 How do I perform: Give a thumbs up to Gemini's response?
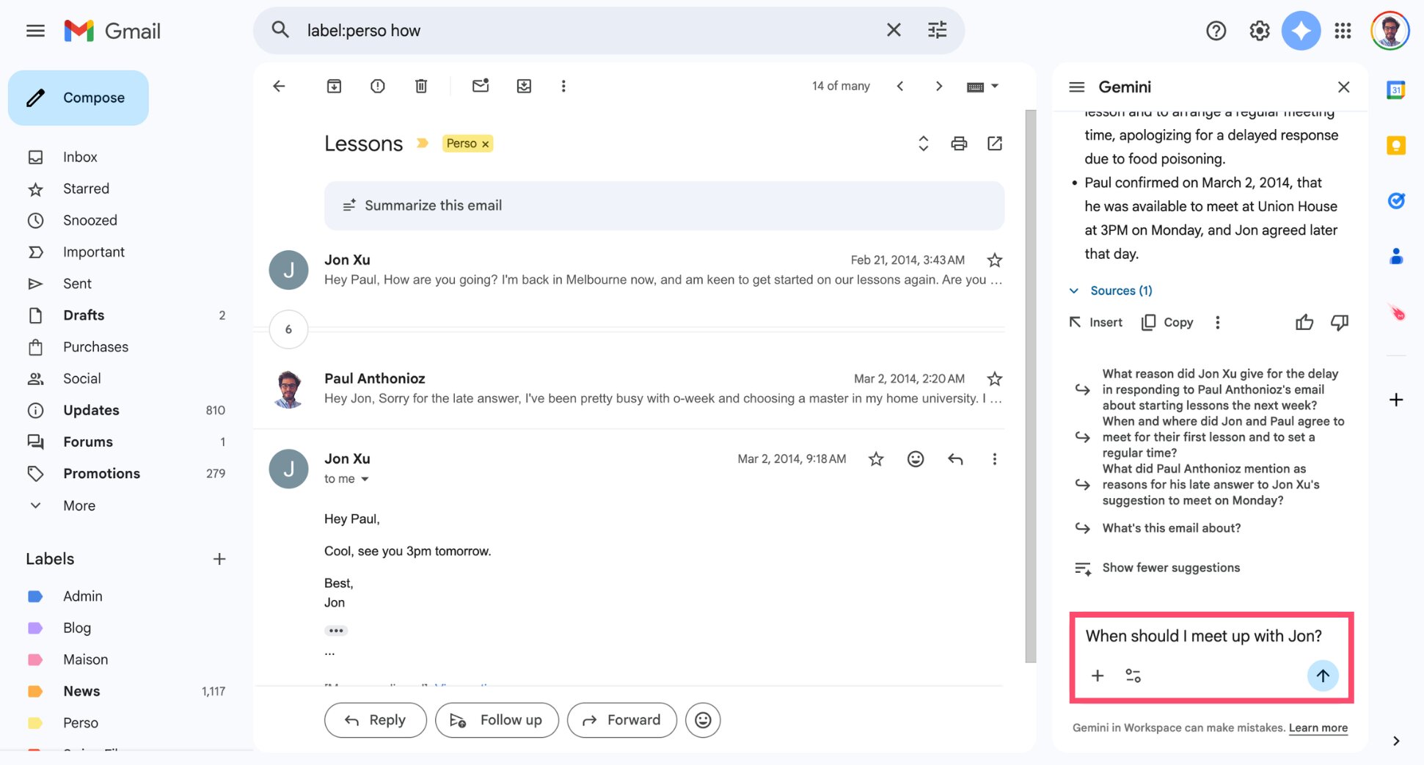pos(1304,322)
